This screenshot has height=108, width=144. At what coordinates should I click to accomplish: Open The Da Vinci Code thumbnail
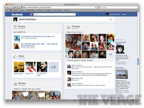[42, 67]
